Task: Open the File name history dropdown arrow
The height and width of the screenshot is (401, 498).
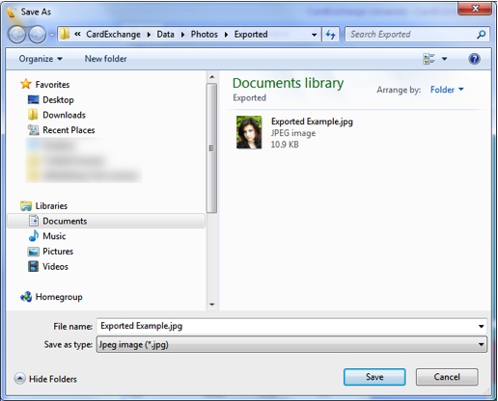Action: coord(481,327)
